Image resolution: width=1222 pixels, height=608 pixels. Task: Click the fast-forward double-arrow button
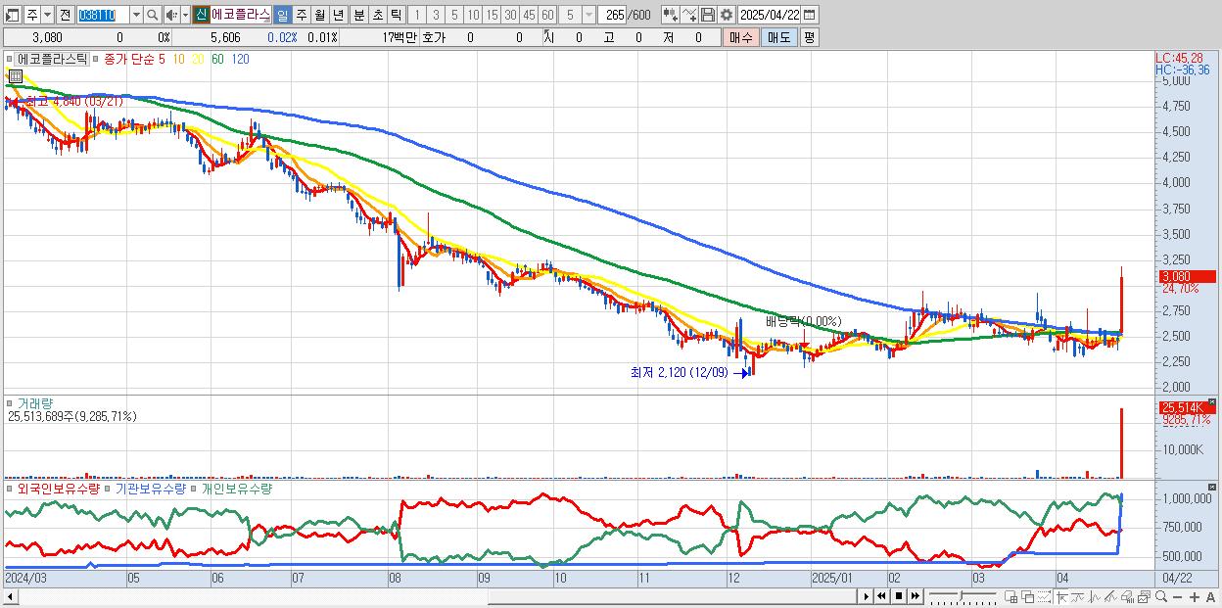point(915,596)
